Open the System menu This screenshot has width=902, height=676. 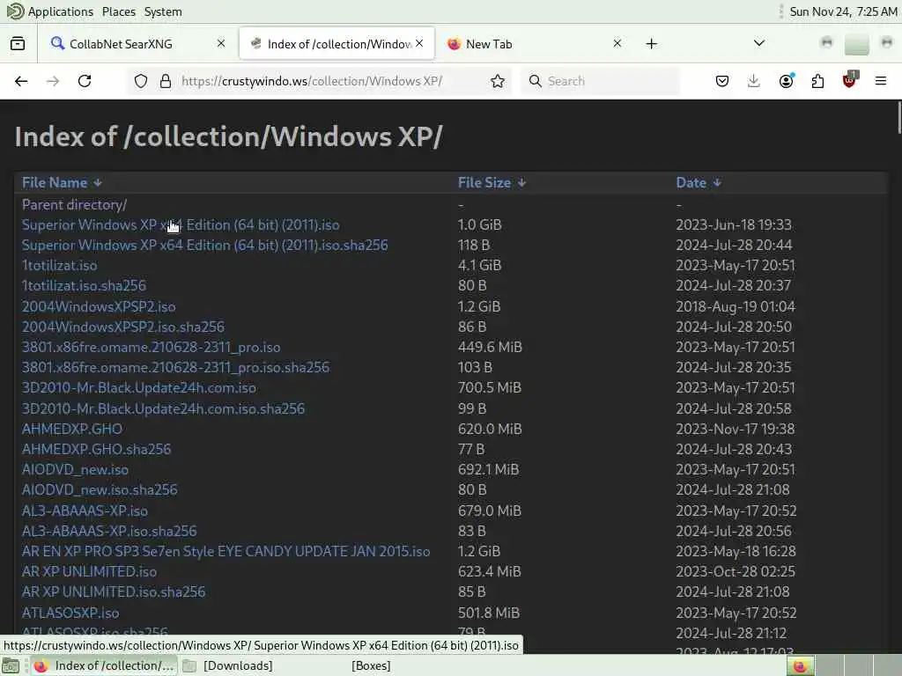[x=163, y=11]
